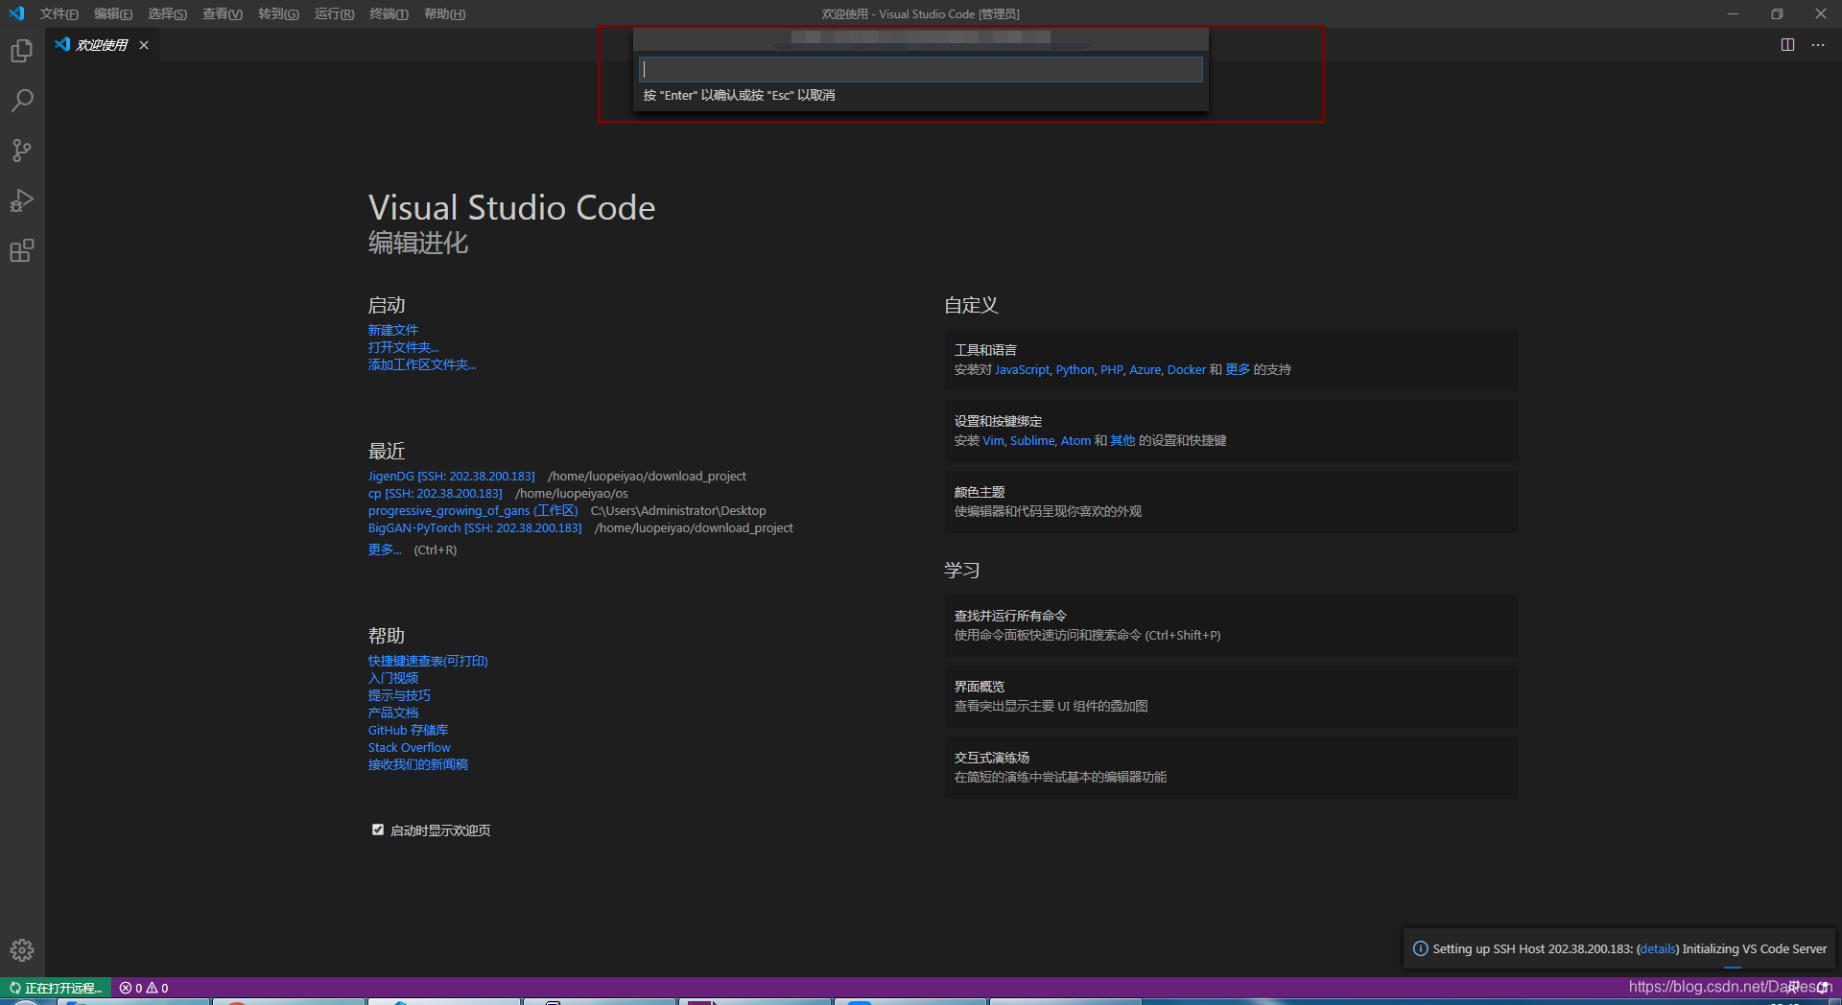
Task: Click the 更多 link under 工具和语言
Action: pos(1238,369)
